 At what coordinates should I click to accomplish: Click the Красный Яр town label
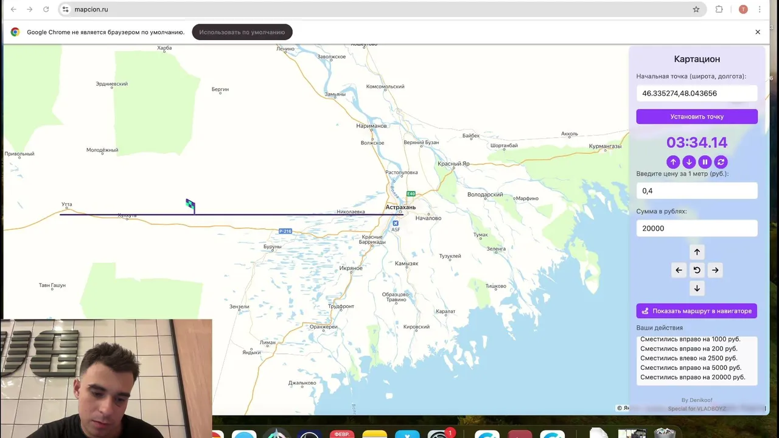coord(453,164)
